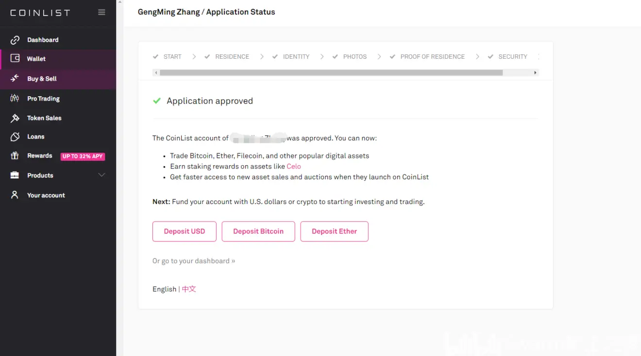Click the PROOF OF RESIDENCE checkmark icon

(x=392, y=57)
